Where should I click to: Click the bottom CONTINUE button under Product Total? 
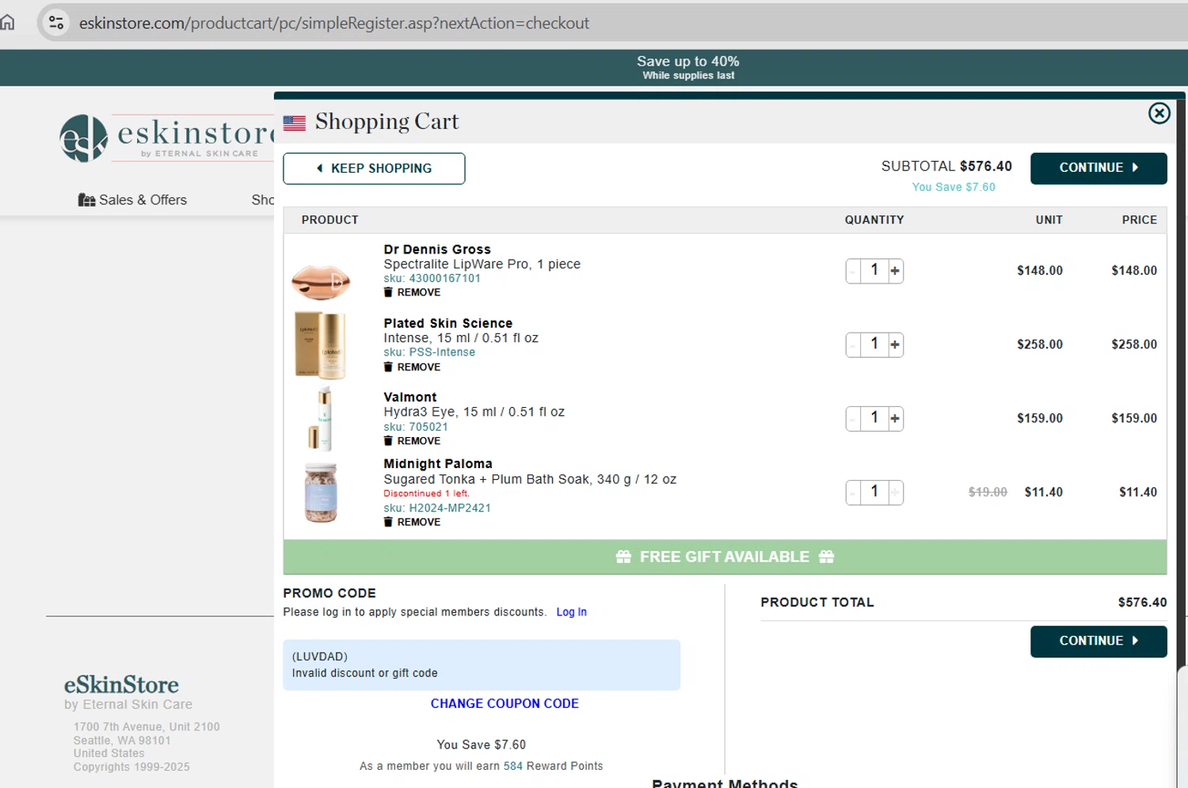pyautogui.click(x=1099, y=641)
